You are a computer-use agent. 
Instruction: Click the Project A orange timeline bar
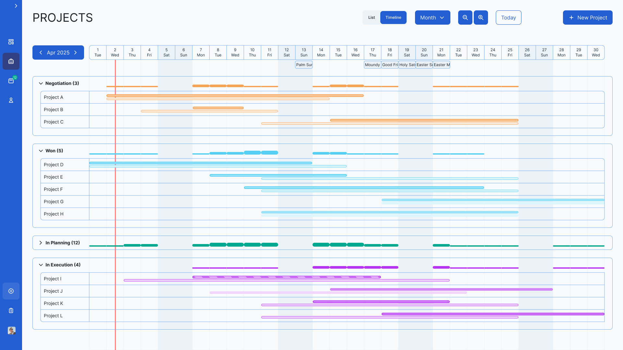(x=235, y=96)
